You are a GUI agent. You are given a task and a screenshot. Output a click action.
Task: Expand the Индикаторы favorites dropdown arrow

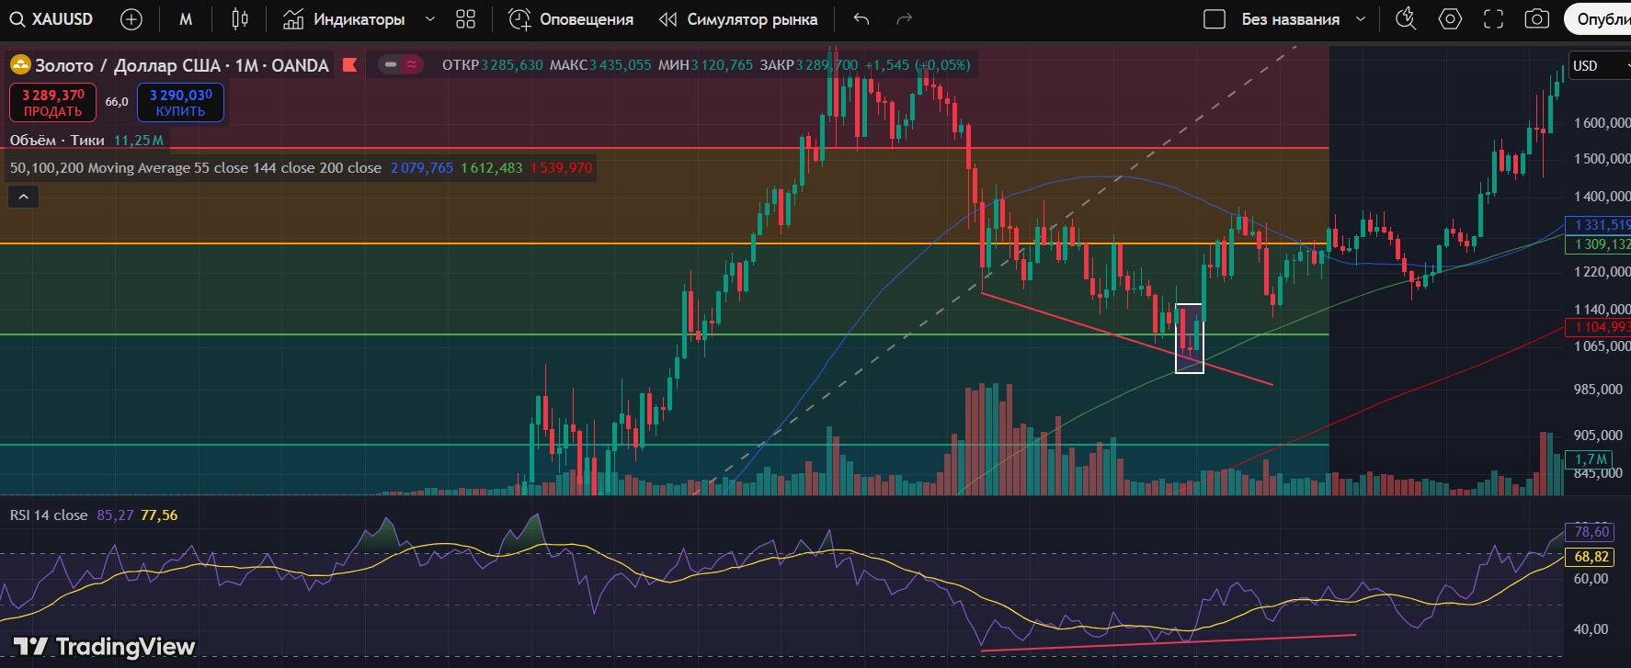point(429,19)
